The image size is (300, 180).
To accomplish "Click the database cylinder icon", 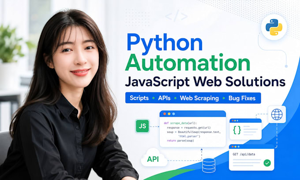I will [209, 165].
